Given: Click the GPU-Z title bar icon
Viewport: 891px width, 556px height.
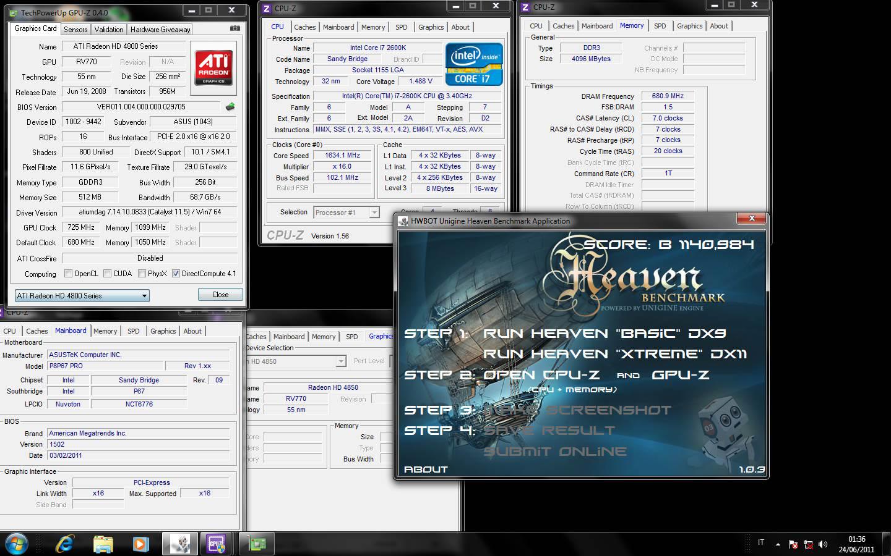Looking at the screenshot, I should pyautogui.click(x=14, y=12).
